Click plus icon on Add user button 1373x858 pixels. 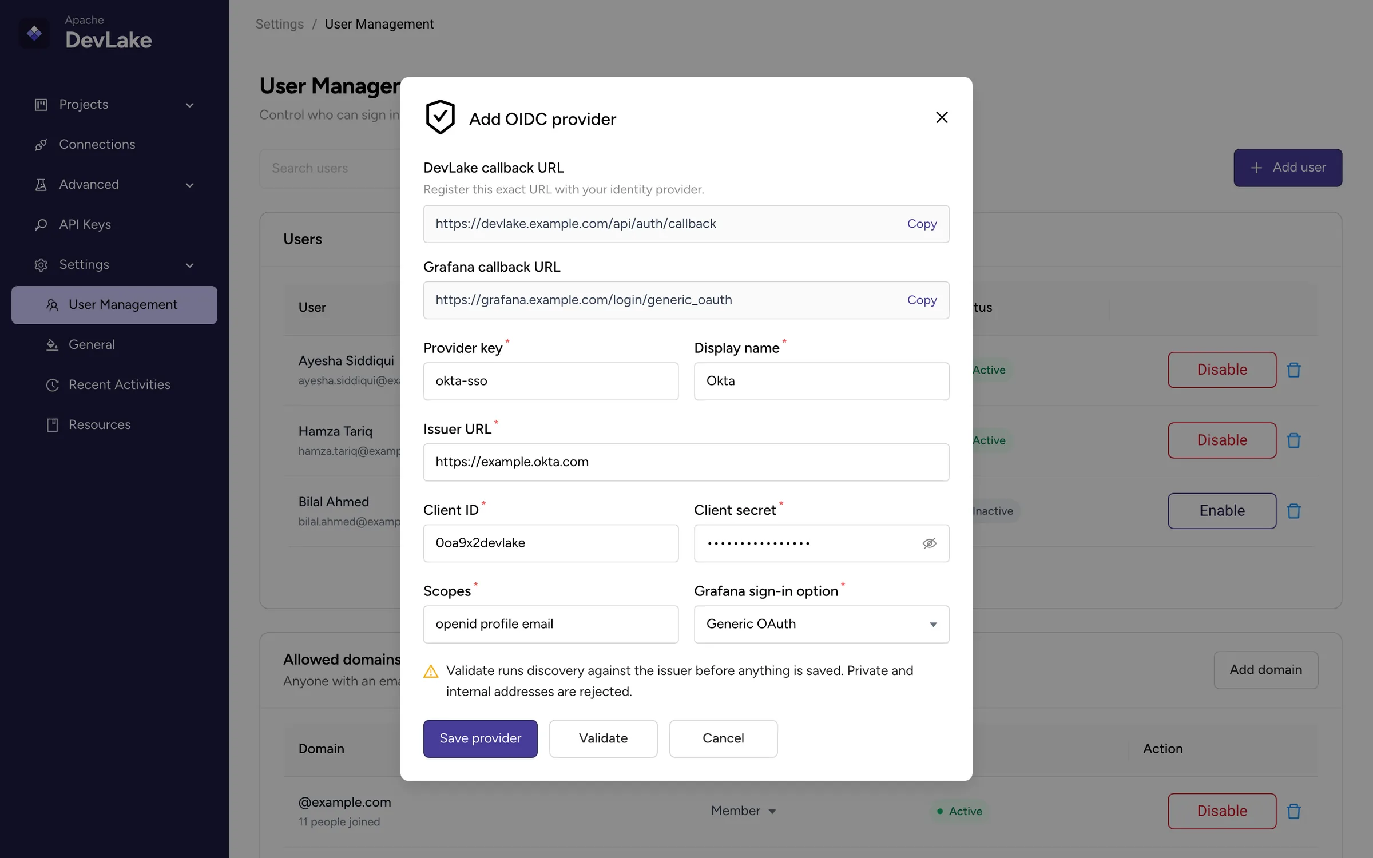click(1256, 168)
